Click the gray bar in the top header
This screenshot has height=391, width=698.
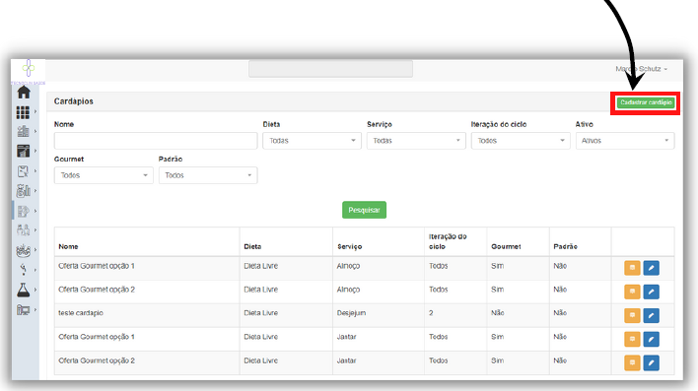(330, 69)
